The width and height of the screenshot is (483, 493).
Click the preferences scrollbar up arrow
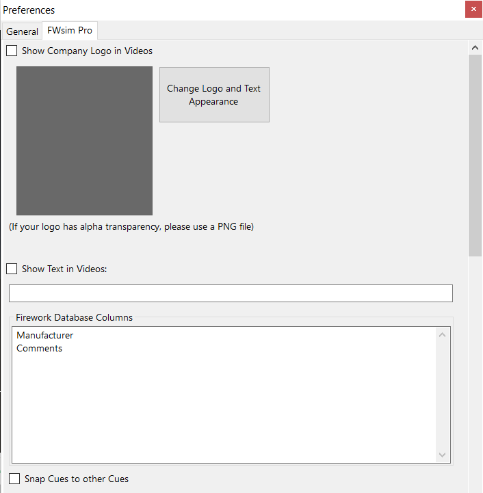pyautogui.click(x=475, y=48)
